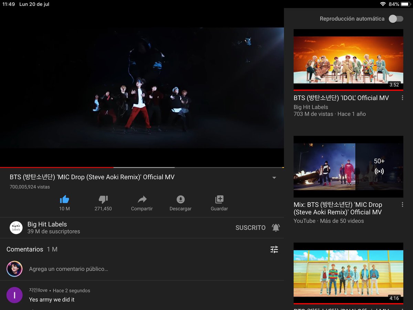This screenshot has width=413, height=310.
Task: Tap the battery indicator in status bar
Action: (405, 4)
